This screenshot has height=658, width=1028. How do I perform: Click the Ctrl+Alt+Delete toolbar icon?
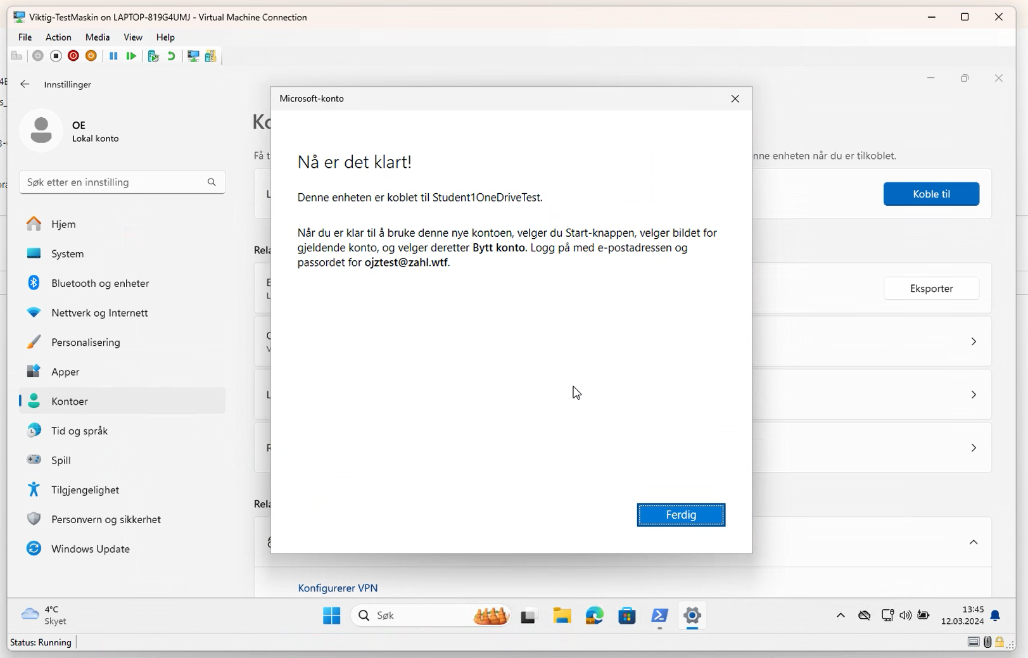click(x=17, y=56)
